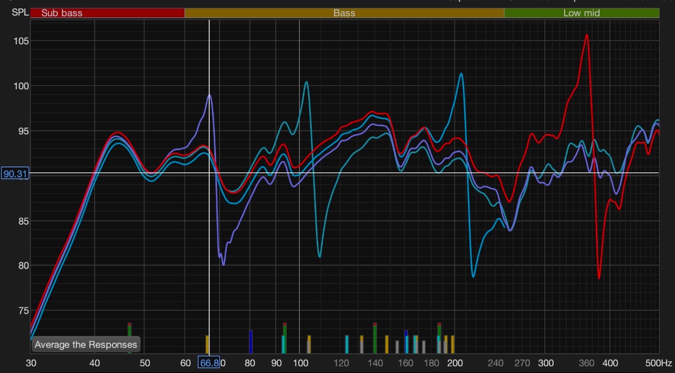Select the Sub bass frequency band
Image resolution: width=675 pixels, height=373 pixels.
pyautogui.click(x=107, y=13)
